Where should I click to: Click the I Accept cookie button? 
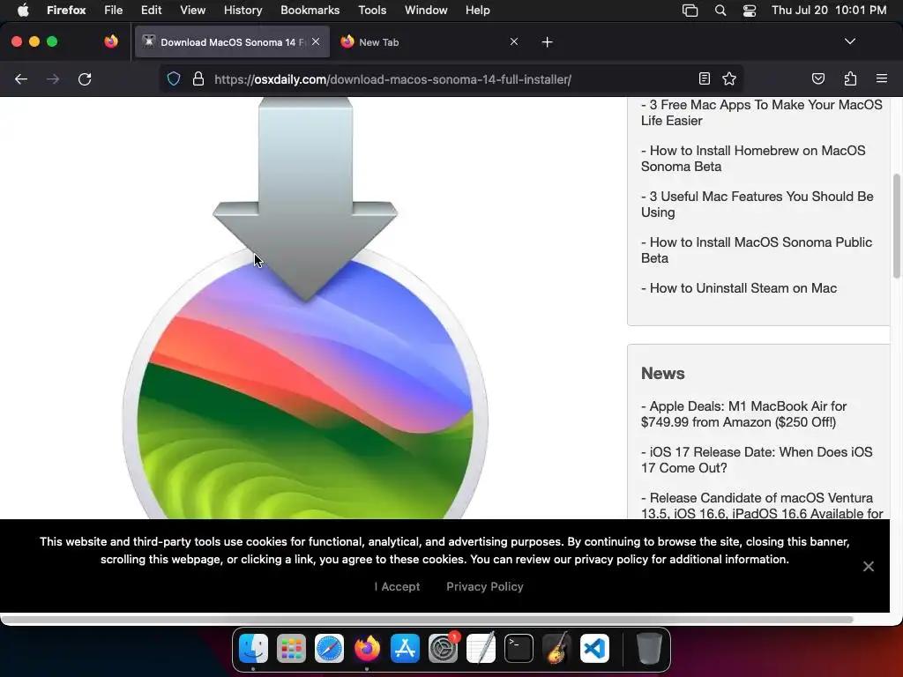pyautogui.click(x=397, y=586)
